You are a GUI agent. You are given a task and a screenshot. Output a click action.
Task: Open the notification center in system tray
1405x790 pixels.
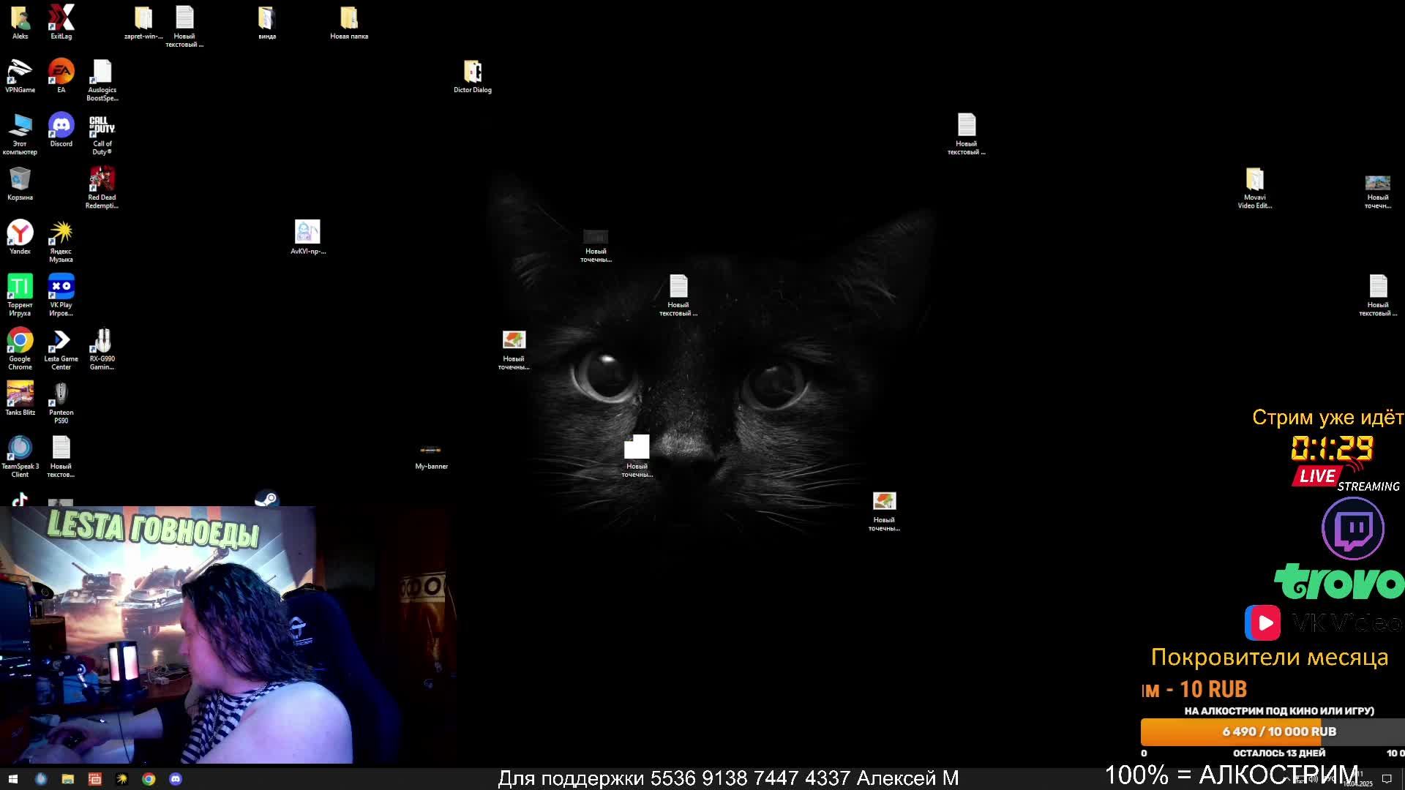[x=1386, y=779]
